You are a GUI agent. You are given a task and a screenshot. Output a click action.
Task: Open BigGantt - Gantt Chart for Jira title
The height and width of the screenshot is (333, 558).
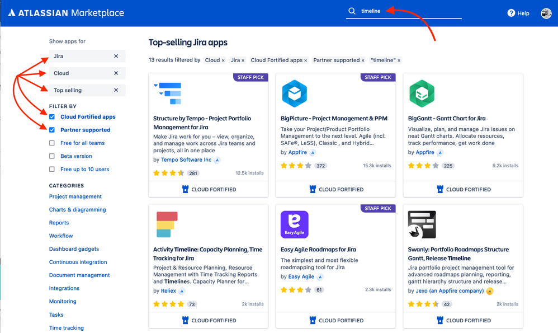(447, 119)
